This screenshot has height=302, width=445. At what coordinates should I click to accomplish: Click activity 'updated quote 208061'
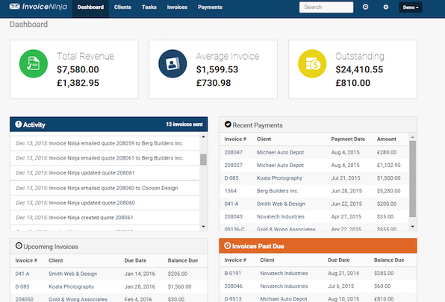point(105,173)
